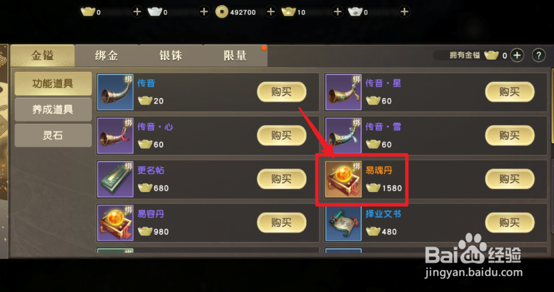Select the 传音·星 horn item icon
The height and width of the screenshot is (292, 554).
click(343, 92)
